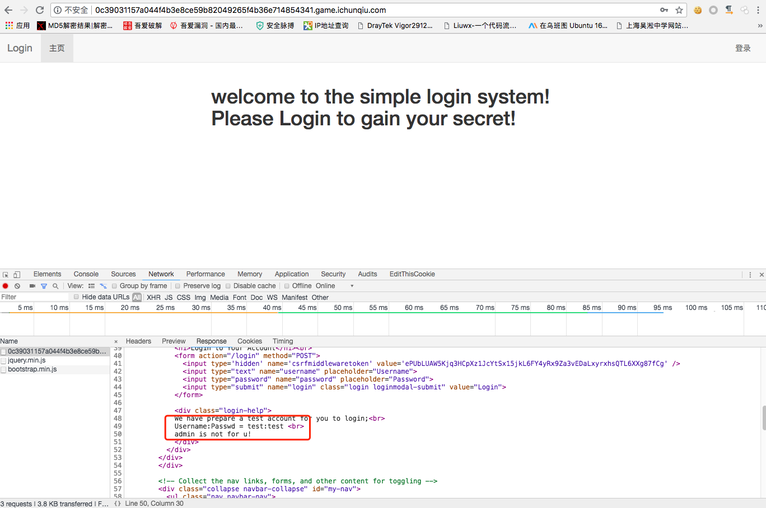Viewport: 766px width, 508px height.
Task: Open the Security tab
Action: tap(333, 274)
